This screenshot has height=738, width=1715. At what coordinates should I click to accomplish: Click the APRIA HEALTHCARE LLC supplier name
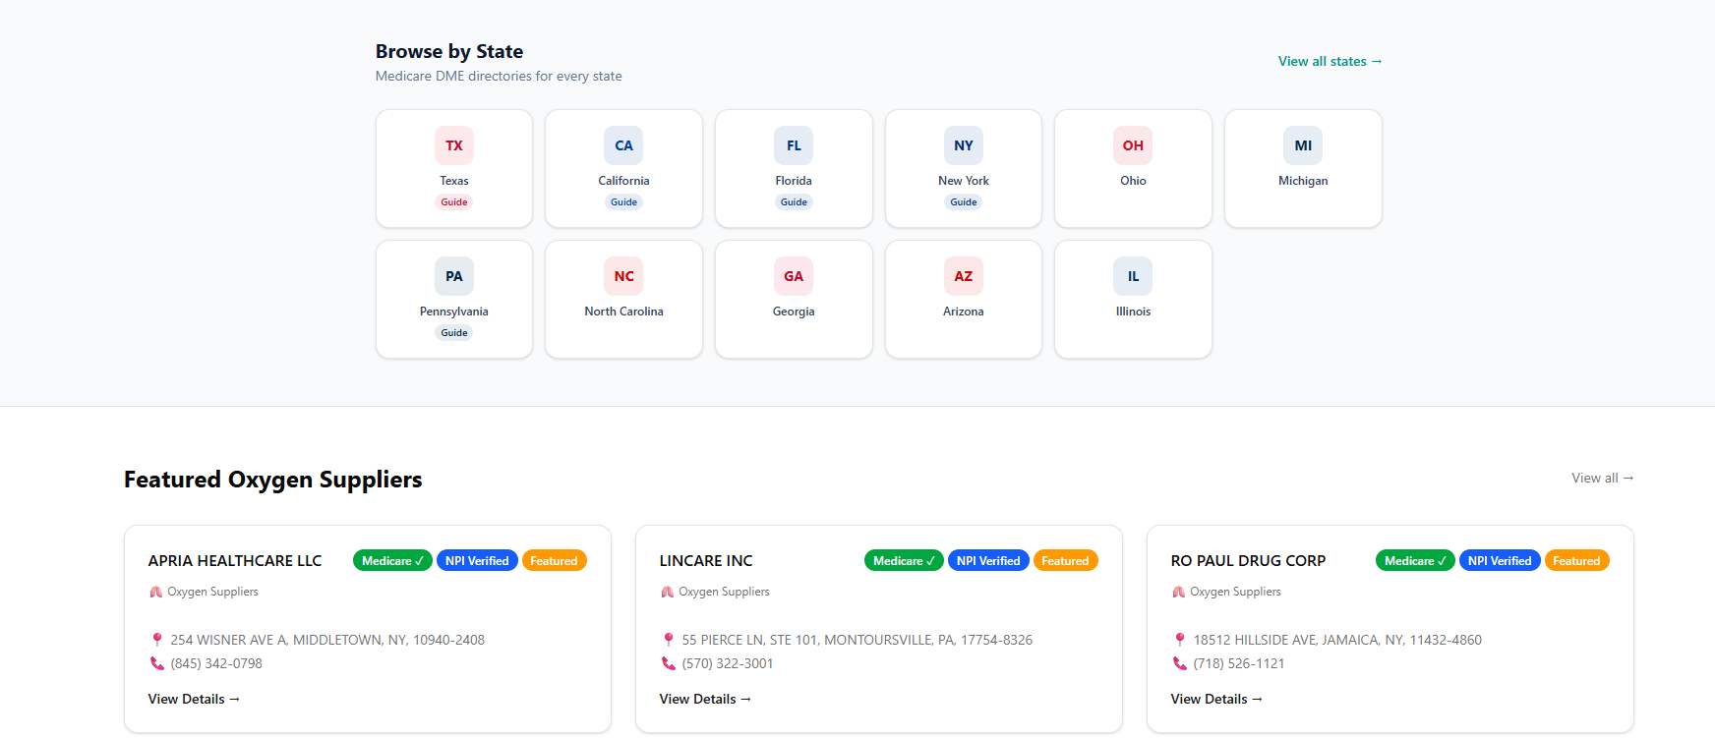[x=235, y=560]
